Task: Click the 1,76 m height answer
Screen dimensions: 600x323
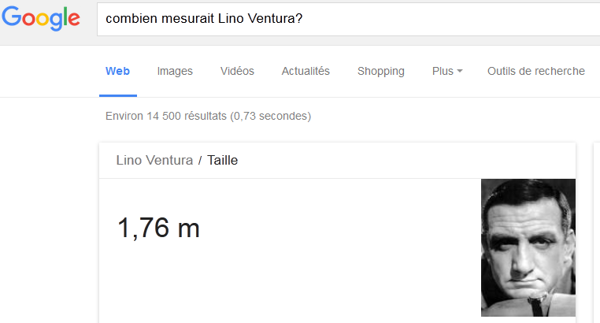Action: pyautogui.click(x=158, y=228)
